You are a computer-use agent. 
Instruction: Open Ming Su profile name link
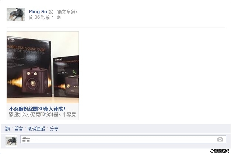tap(38, 12)
